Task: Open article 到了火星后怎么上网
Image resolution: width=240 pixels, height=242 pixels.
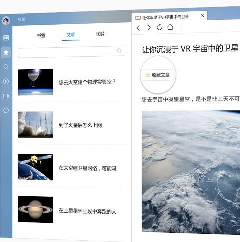Action: click(x=80, y=125)
